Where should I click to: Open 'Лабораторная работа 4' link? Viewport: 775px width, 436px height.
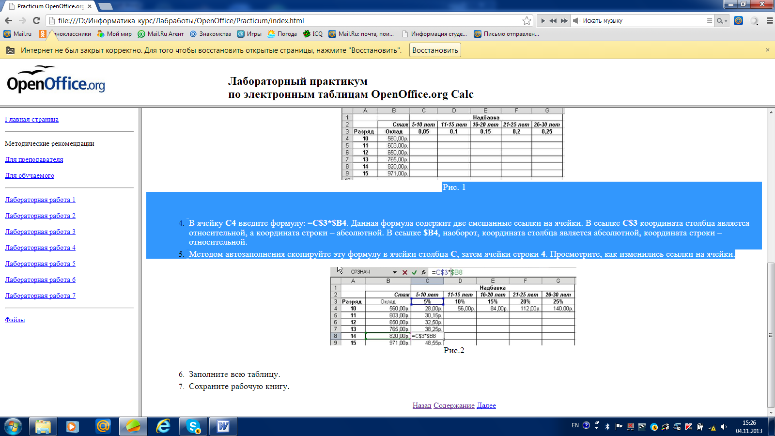click(x=40, y=248)
